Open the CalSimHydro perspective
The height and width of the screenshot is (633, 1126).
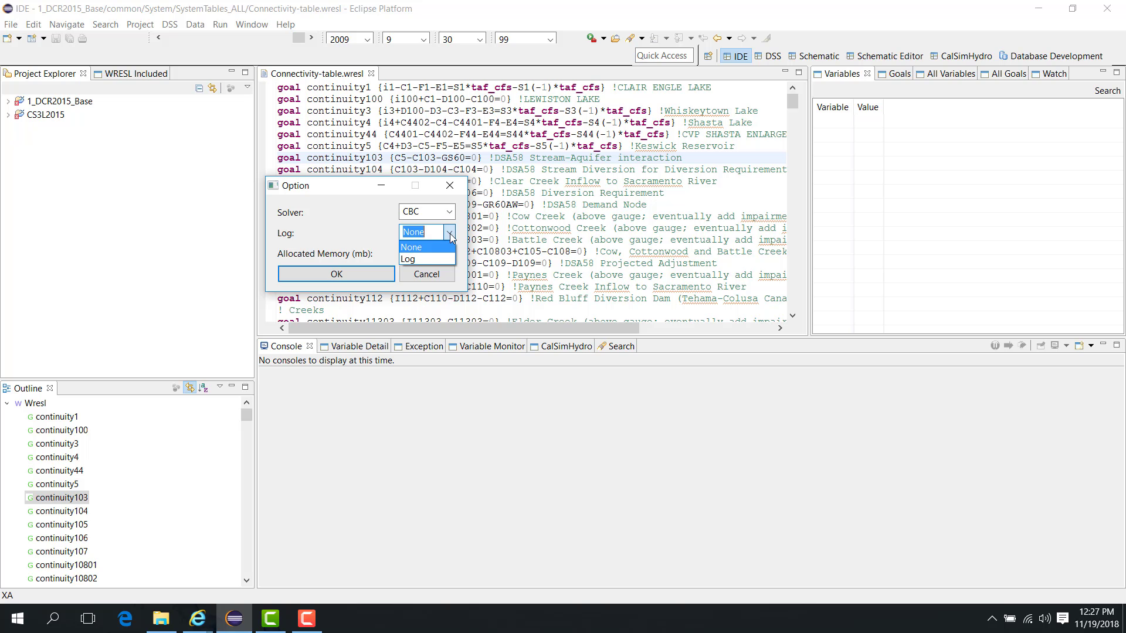click(x=961, y=56)
